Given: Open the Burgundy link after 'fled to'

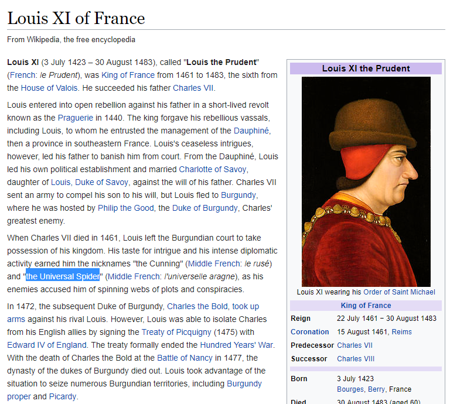Looking at the screenshot, I should click(x=238, y=195).
